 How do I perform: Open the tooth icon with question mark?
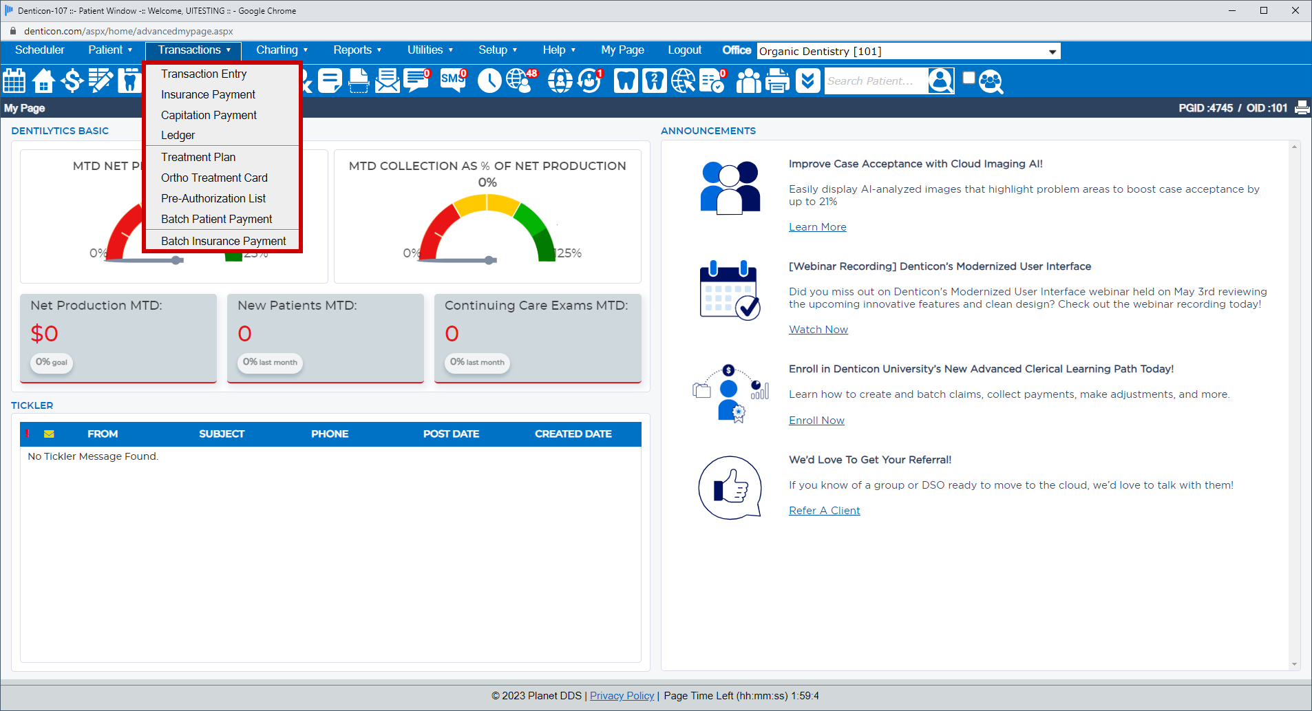(655, 81)
